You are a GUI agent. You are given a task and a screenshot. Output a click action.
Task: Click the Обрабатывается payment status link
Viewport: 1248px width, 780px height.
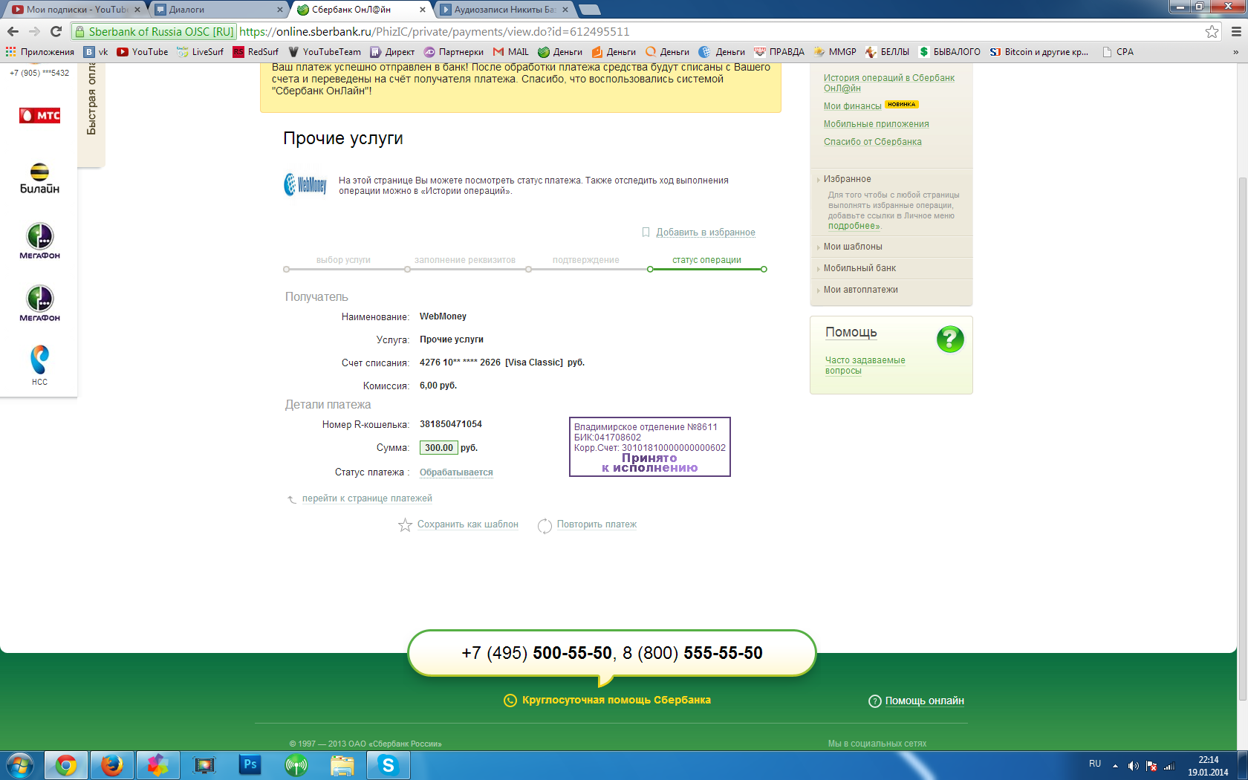click(456, 472)
